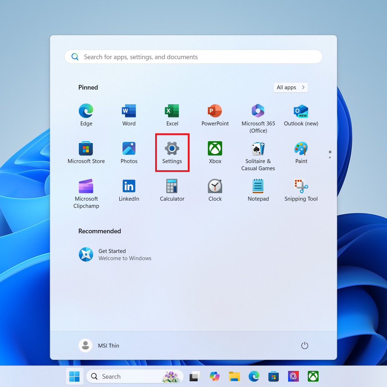Click the Start menu search field
The image size is (387, 387).
coord(193,57)
